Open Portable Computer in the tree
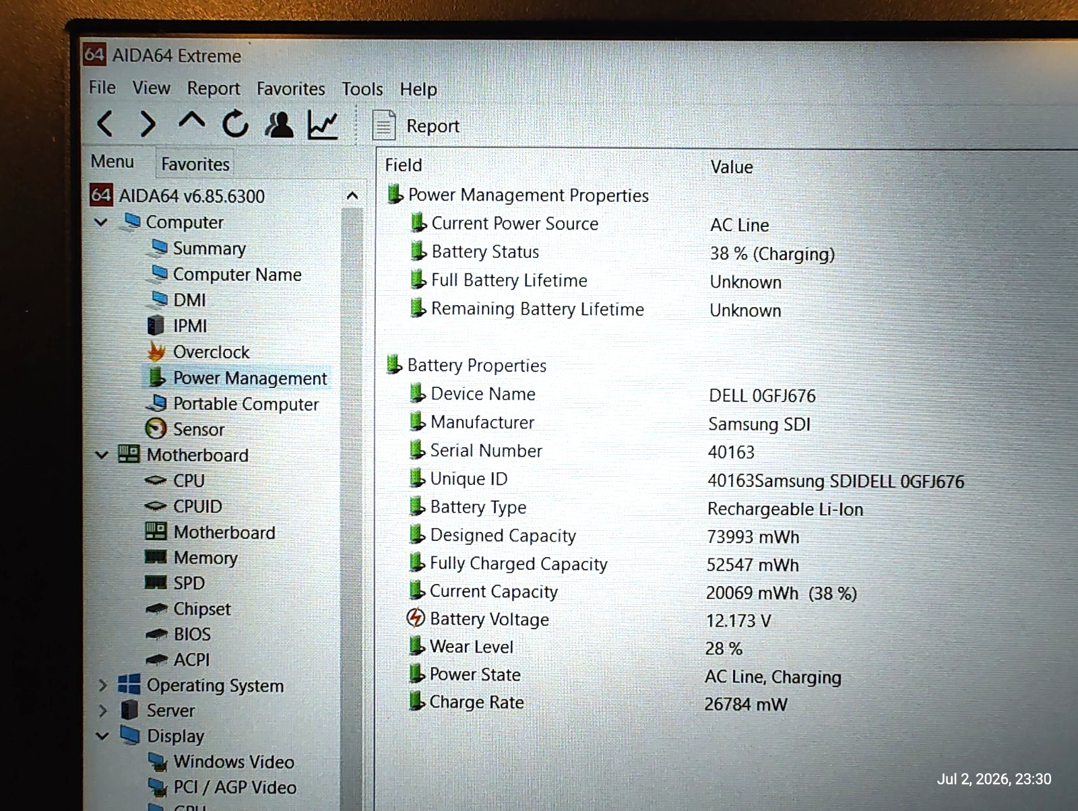This screenshot has width=1078, height=811. (246, 404)
